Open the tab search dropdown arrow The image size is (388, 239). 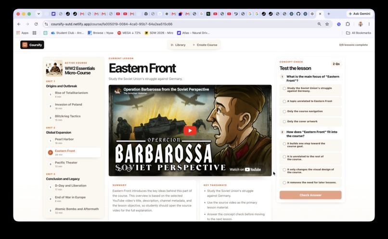tap(39, 14)
